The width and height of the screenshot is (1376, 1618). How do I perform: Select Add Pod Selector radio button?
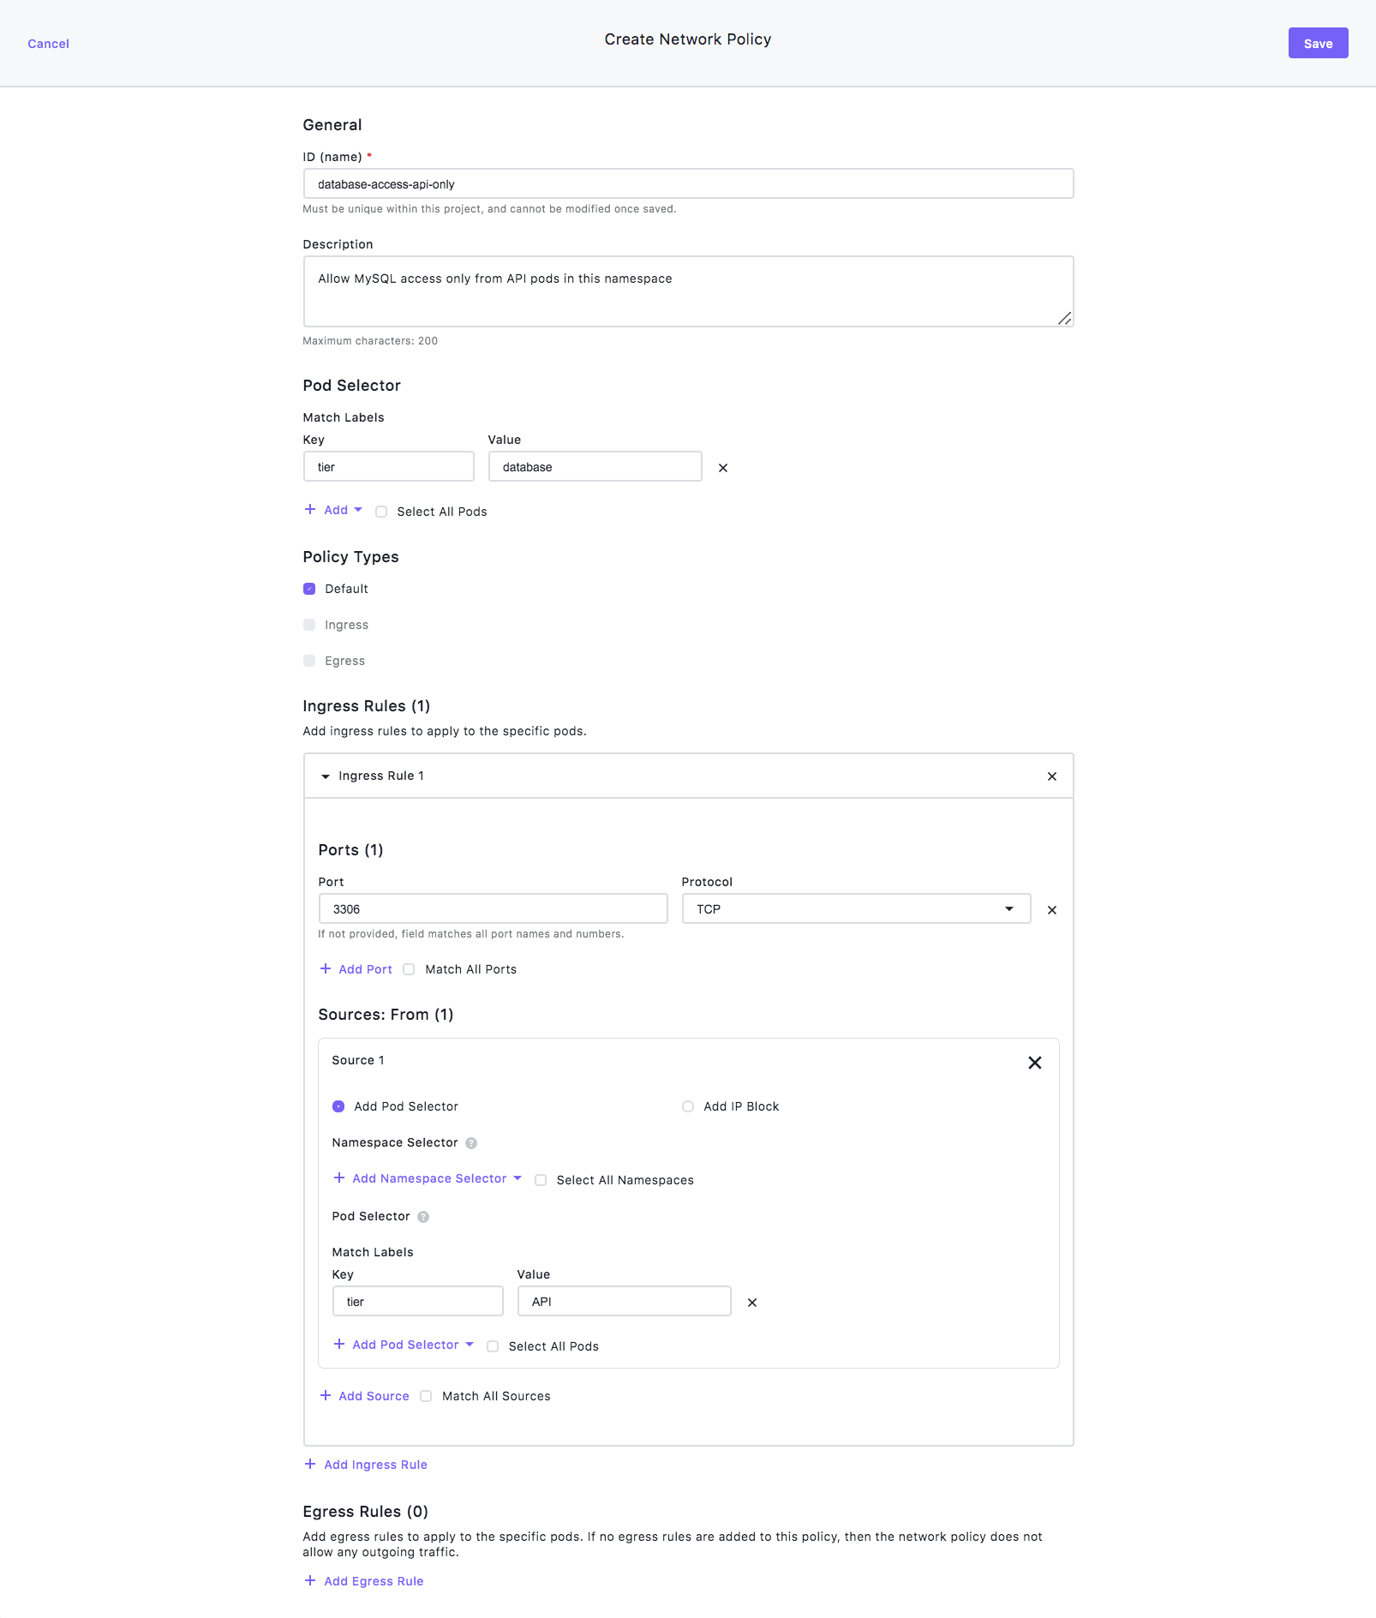point(338,1106)
